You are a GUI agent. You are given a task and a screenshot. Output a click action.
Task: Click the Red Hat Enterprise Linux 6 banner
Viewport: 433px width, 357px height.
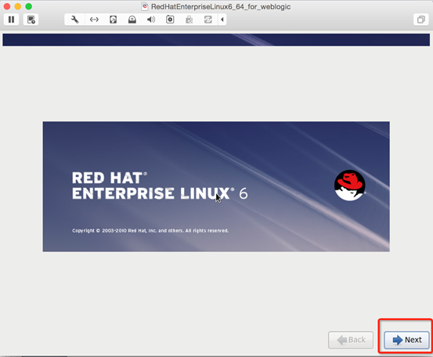pos(216,186)
